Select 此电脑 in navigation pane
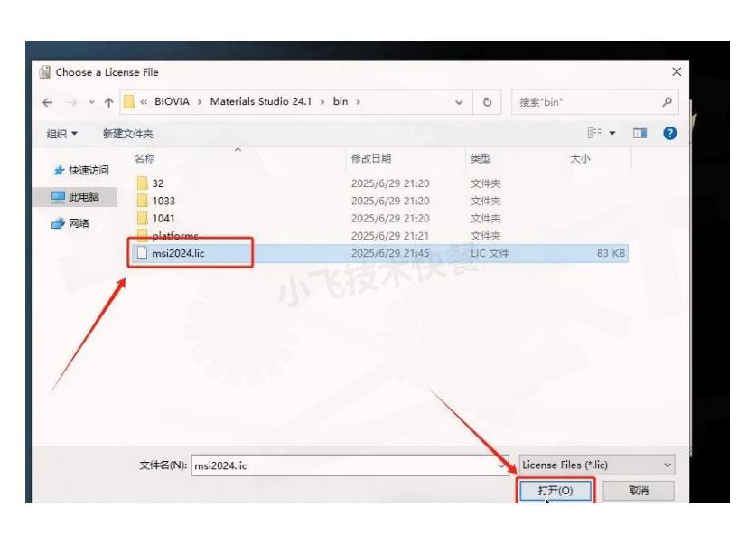756x545 pixels. click(x=81, y=196)
